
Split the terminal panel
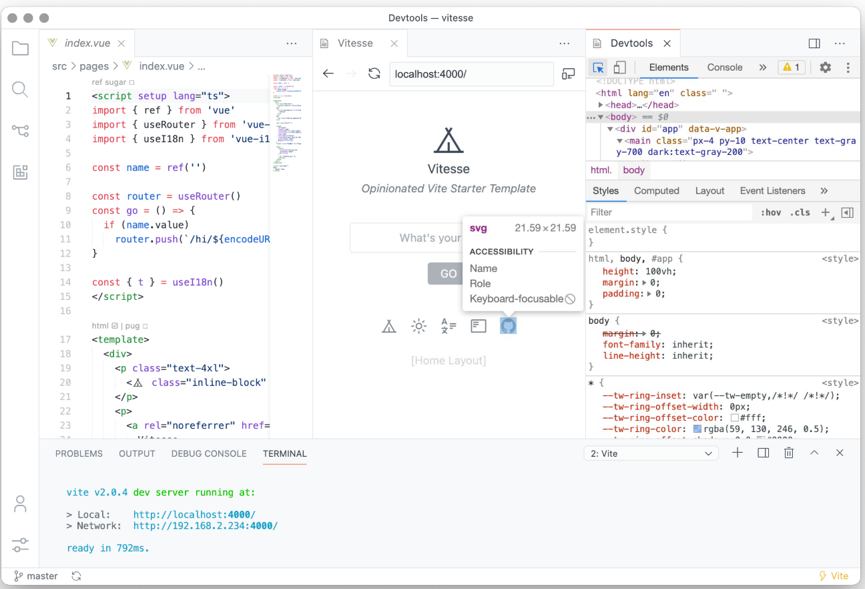pyautogui.click(x=764, y=453)
